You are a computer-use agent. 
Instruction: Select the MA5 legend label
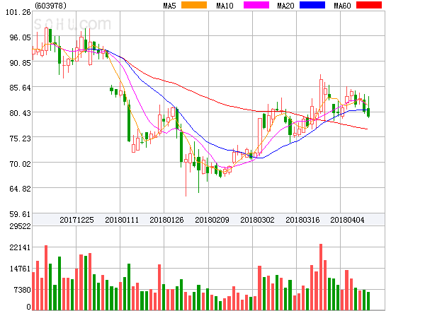170,6
